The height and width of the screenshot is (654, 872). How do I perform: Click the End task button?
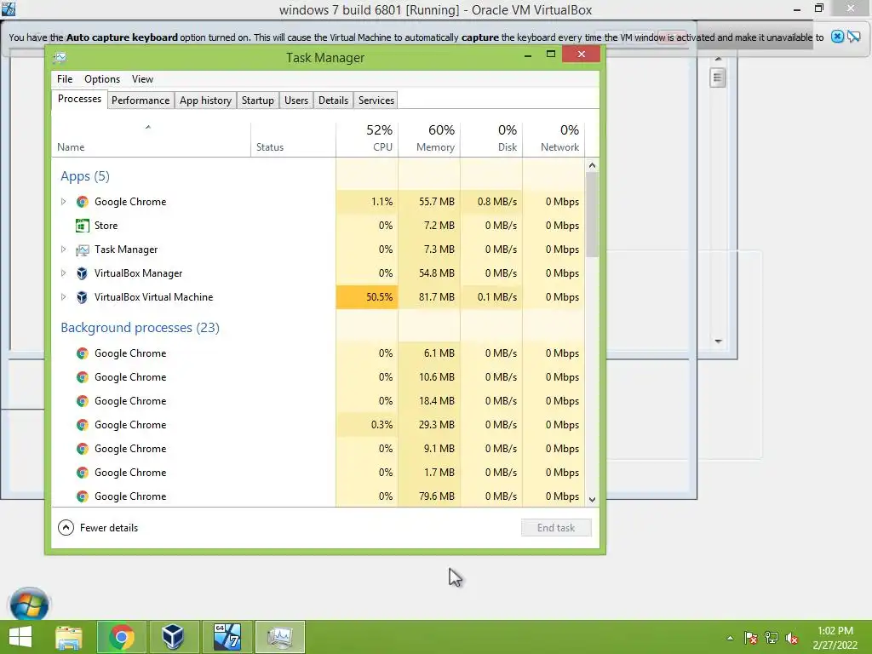(556, 528)
